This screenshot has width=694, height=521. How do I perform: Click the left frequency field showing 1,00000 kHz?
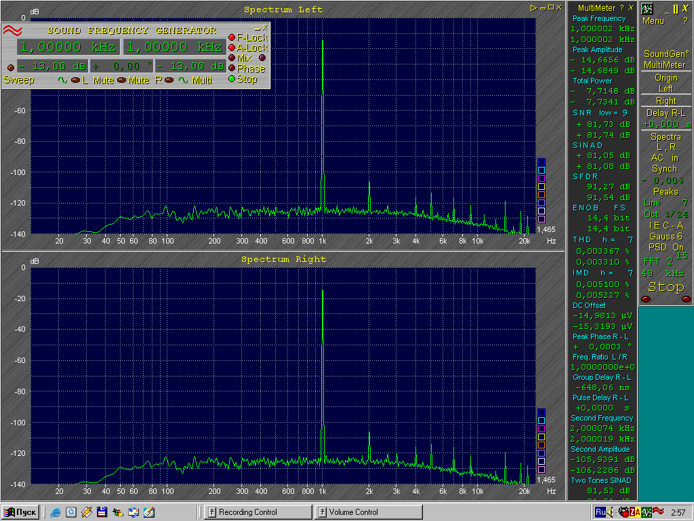coord(68,47)
